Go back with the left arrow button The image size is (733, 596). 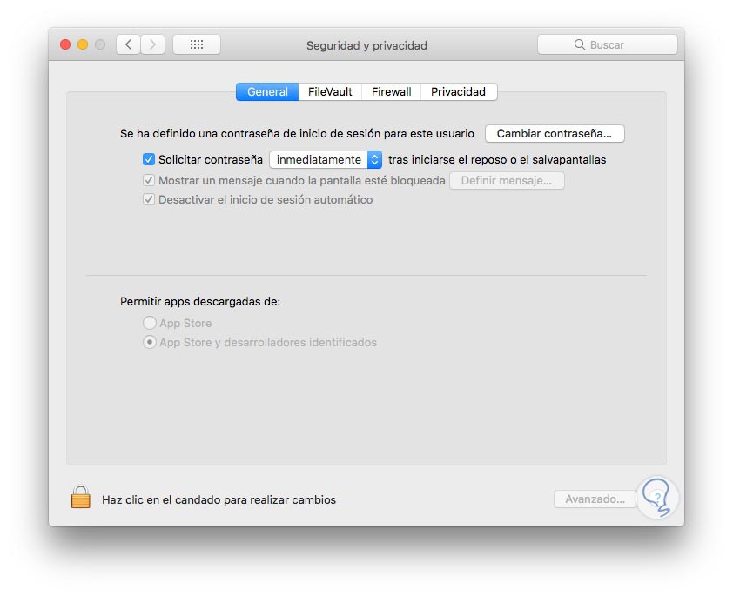click(129, 45)
